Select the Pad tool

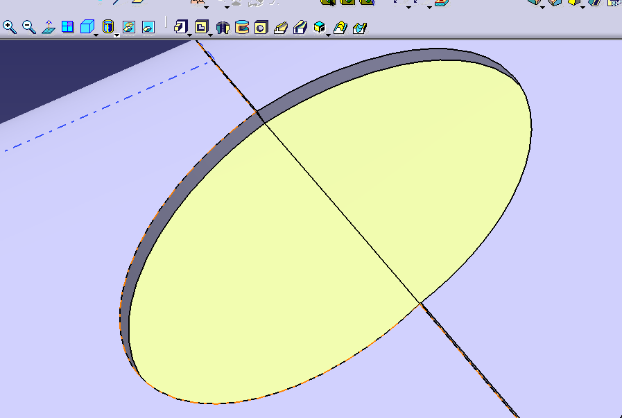pos(180,27)
